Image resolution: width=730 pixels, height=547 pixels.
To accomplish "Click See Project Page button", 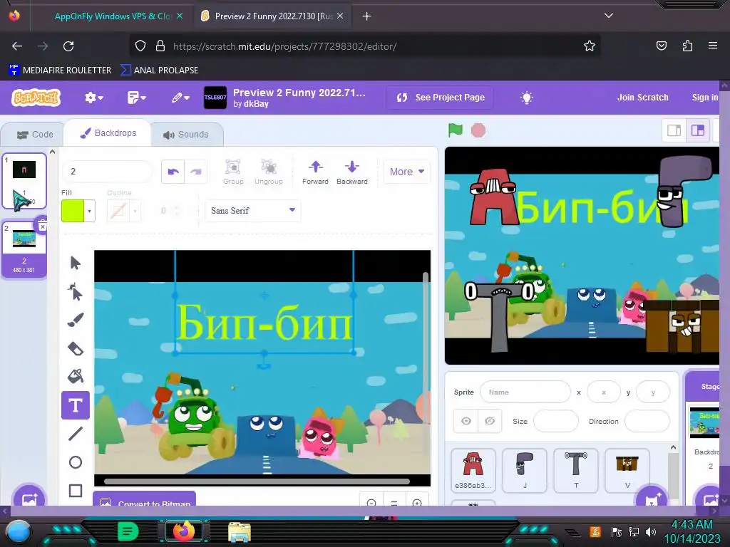I will 440,98.
